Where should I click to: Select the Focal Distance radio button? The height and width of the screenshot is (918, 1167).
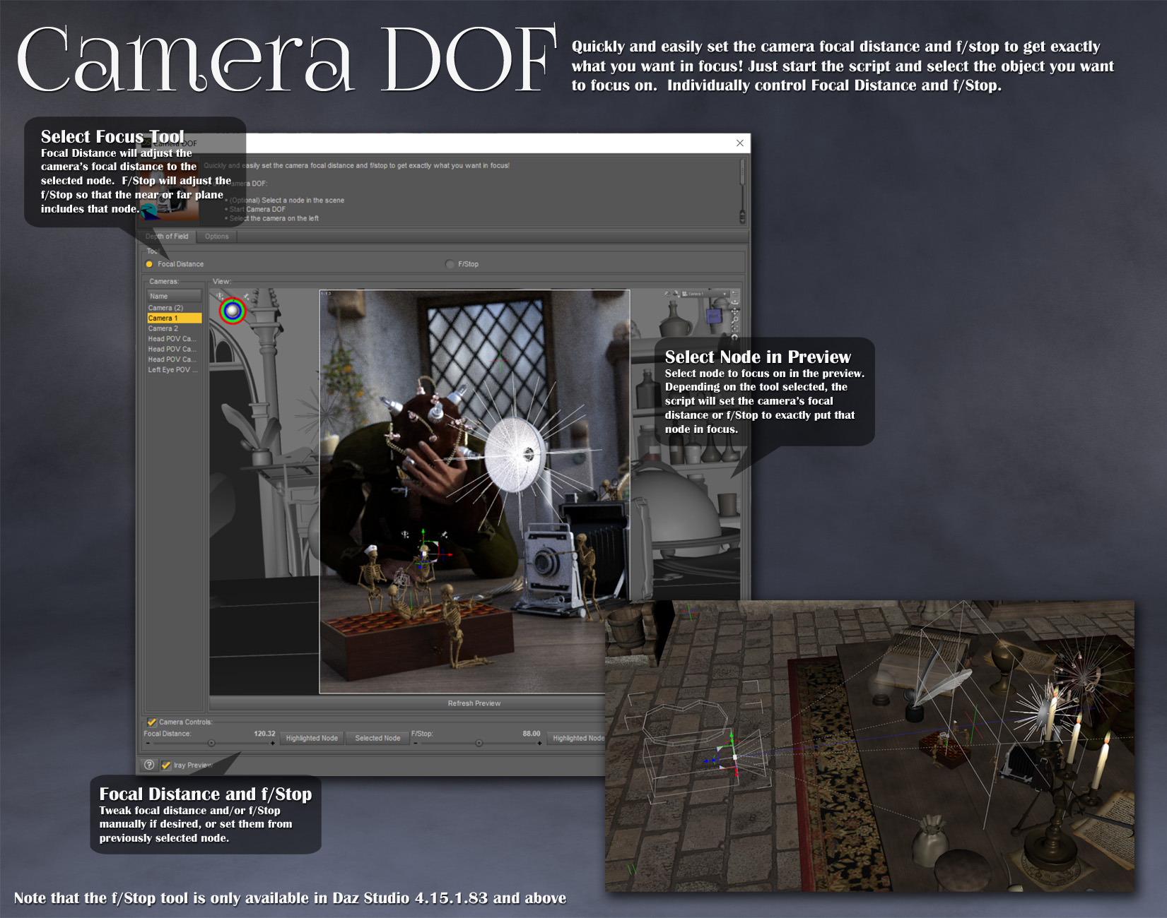click(149, 264)
